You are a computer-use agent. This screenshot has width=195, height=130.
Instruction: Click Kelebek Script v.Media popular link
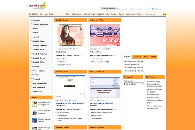coord(134,68)
